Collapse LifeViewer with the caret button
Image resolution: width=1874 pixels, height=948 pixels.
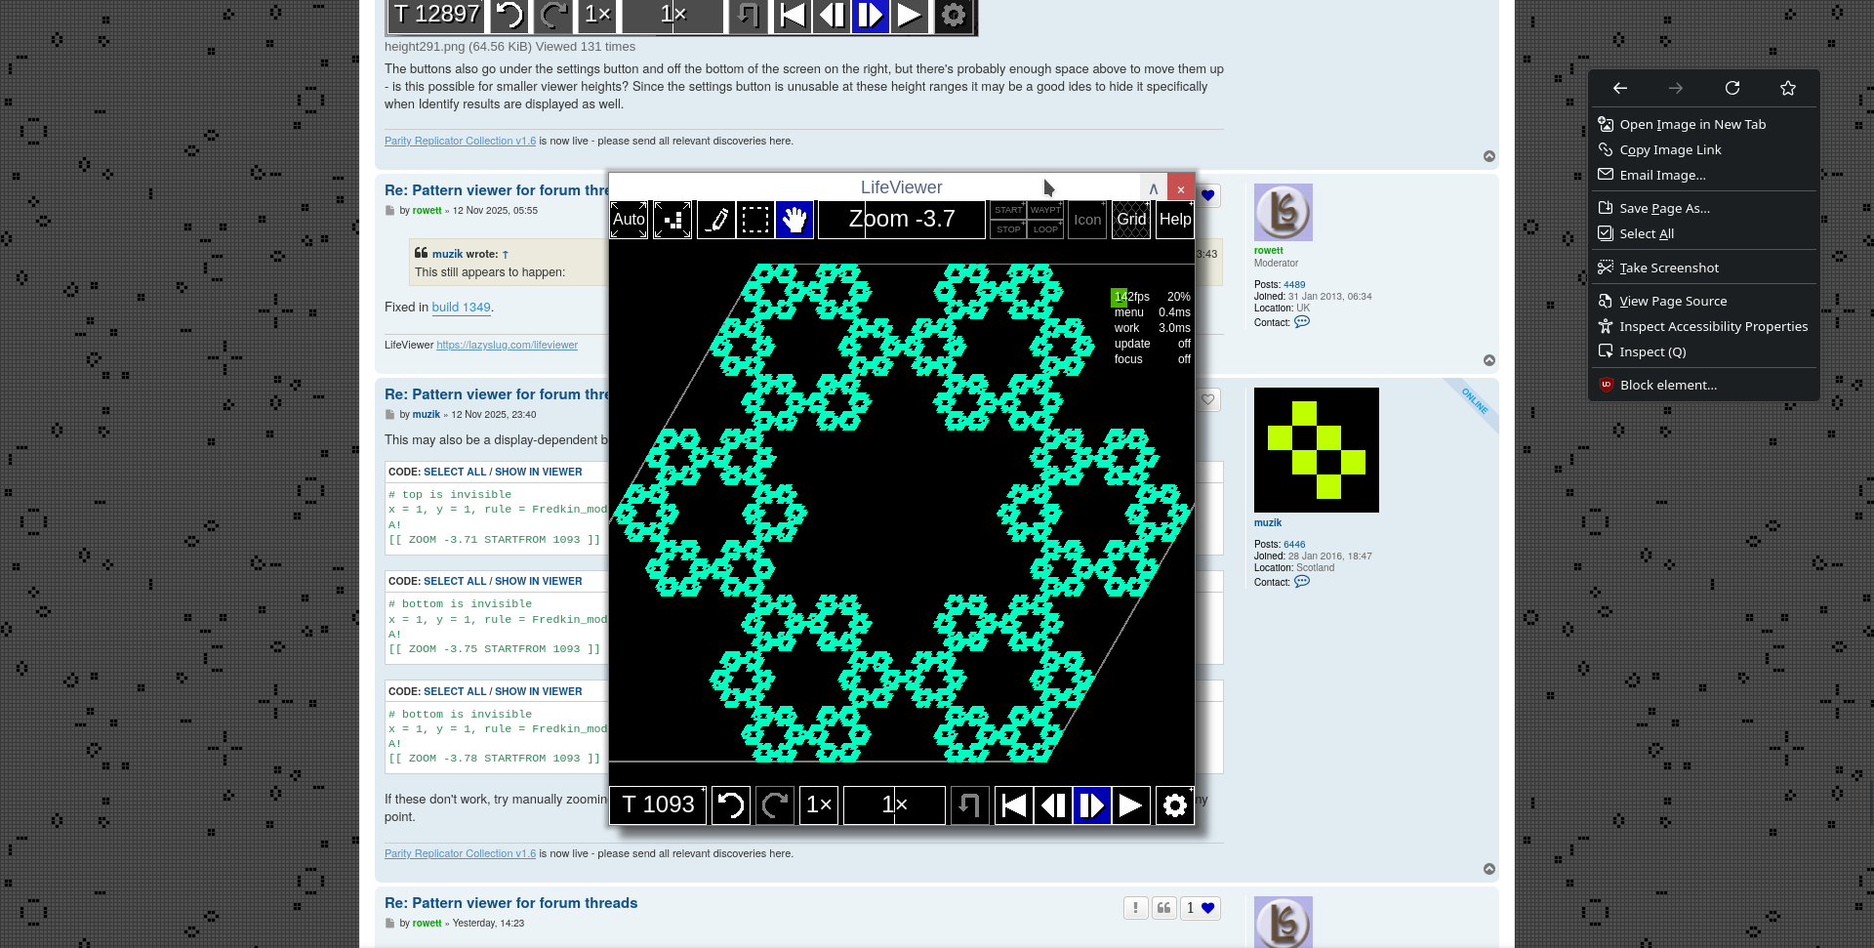point(1154,188)
